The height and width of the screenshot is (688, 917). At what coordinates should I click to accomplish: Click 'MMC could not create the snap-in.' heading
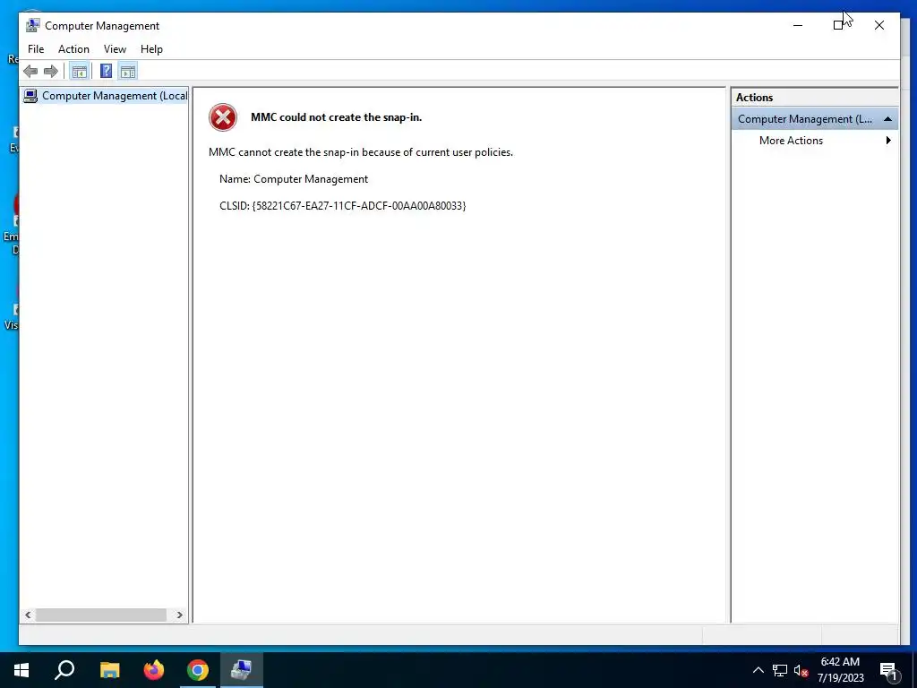pos(337,117)
